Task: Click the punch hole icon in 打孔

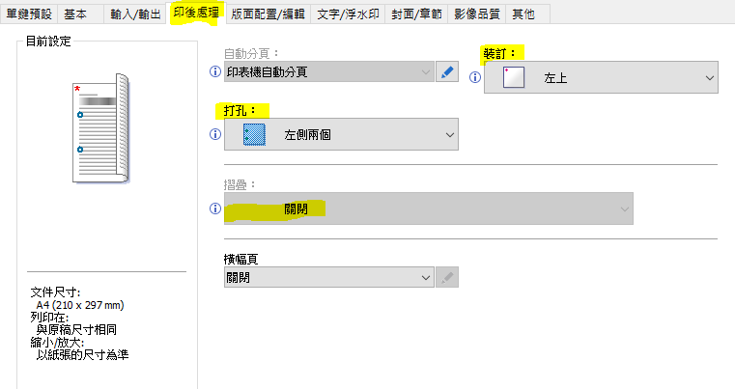Action: 255,134
